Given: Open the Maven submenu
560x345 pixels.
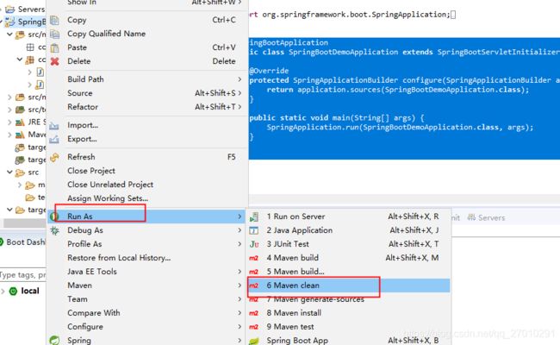Looking at the screenshot, I should click(x=147, y=285).
